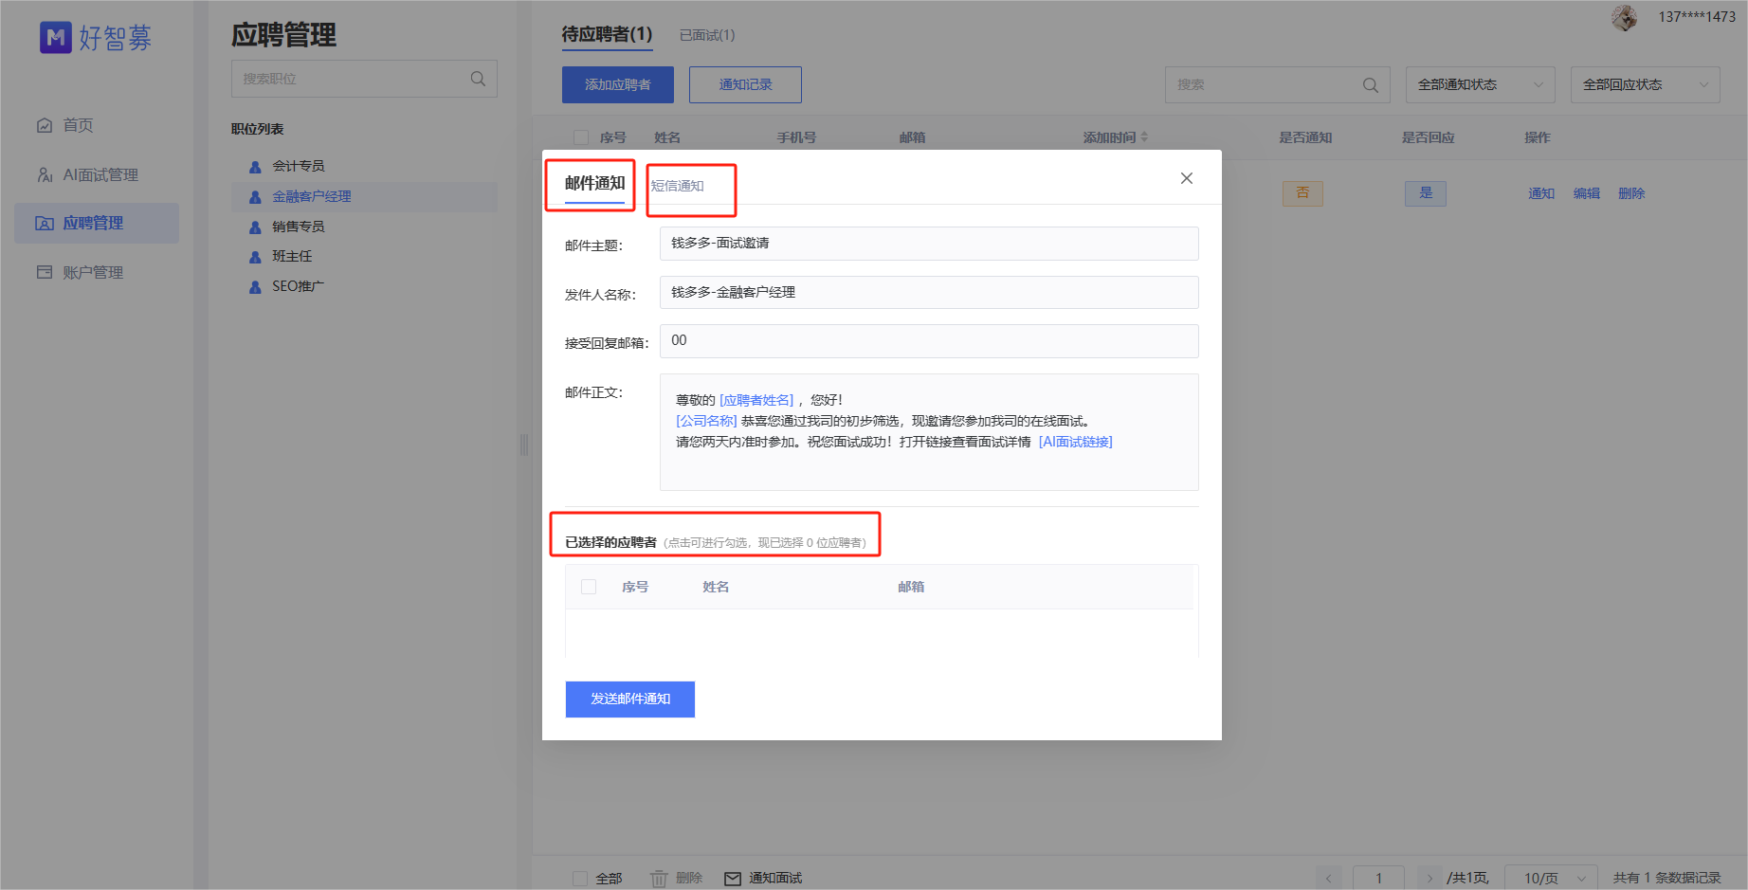Click the 应聘管理 sidebar icon
This screenshot has width=1748, height=890.
pyautogui.click(x=44, y=223)
